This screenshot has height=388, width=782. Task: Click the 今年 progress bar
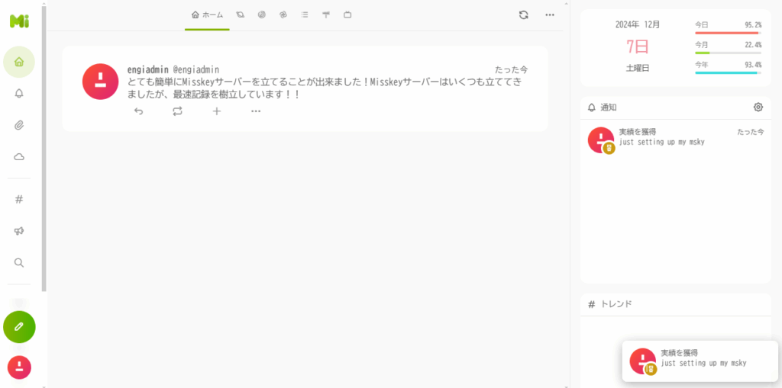pos(728,72)
